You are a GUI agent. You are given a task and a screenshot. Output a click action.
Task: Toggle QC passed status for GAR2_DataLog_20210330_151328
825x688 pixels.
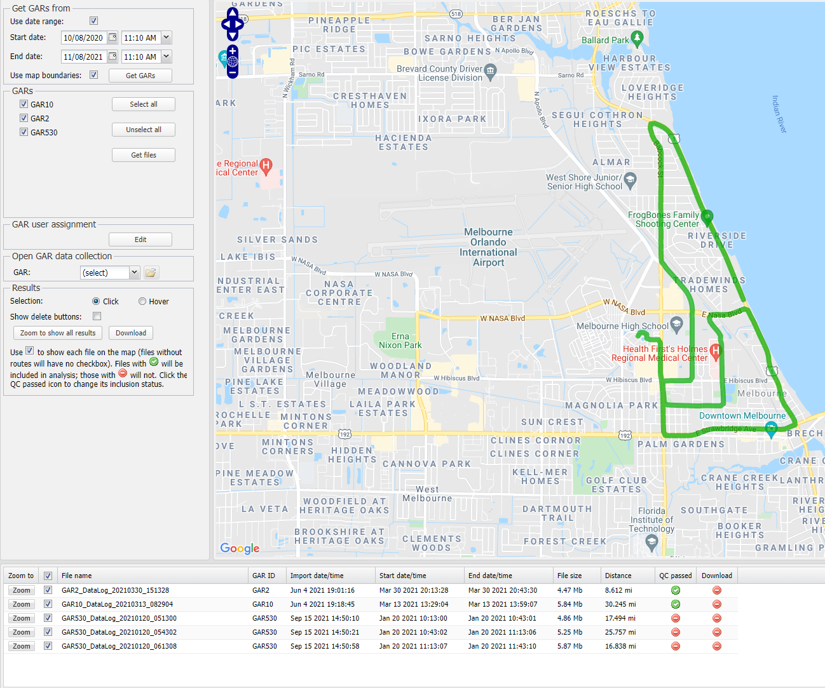point(676,590)
